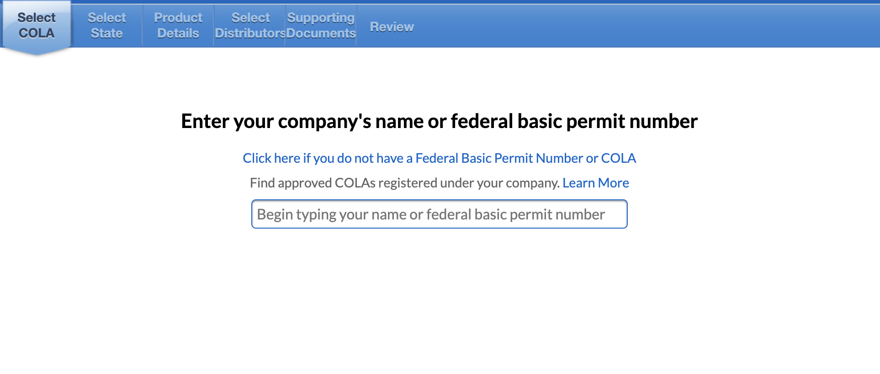
Task: Focus the federal basic permit number input box
Action: [439, 214]
